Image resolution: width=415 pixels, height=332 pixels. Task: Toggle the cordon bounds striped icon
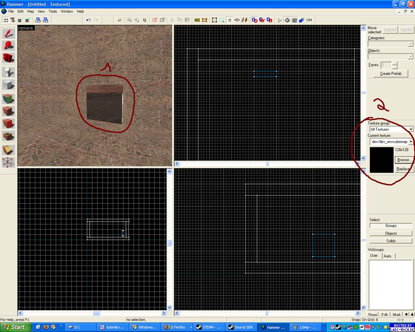(x=197, y=20)
